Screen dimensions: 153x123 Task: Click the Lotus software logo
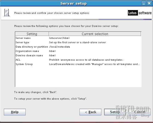(140, 13)
